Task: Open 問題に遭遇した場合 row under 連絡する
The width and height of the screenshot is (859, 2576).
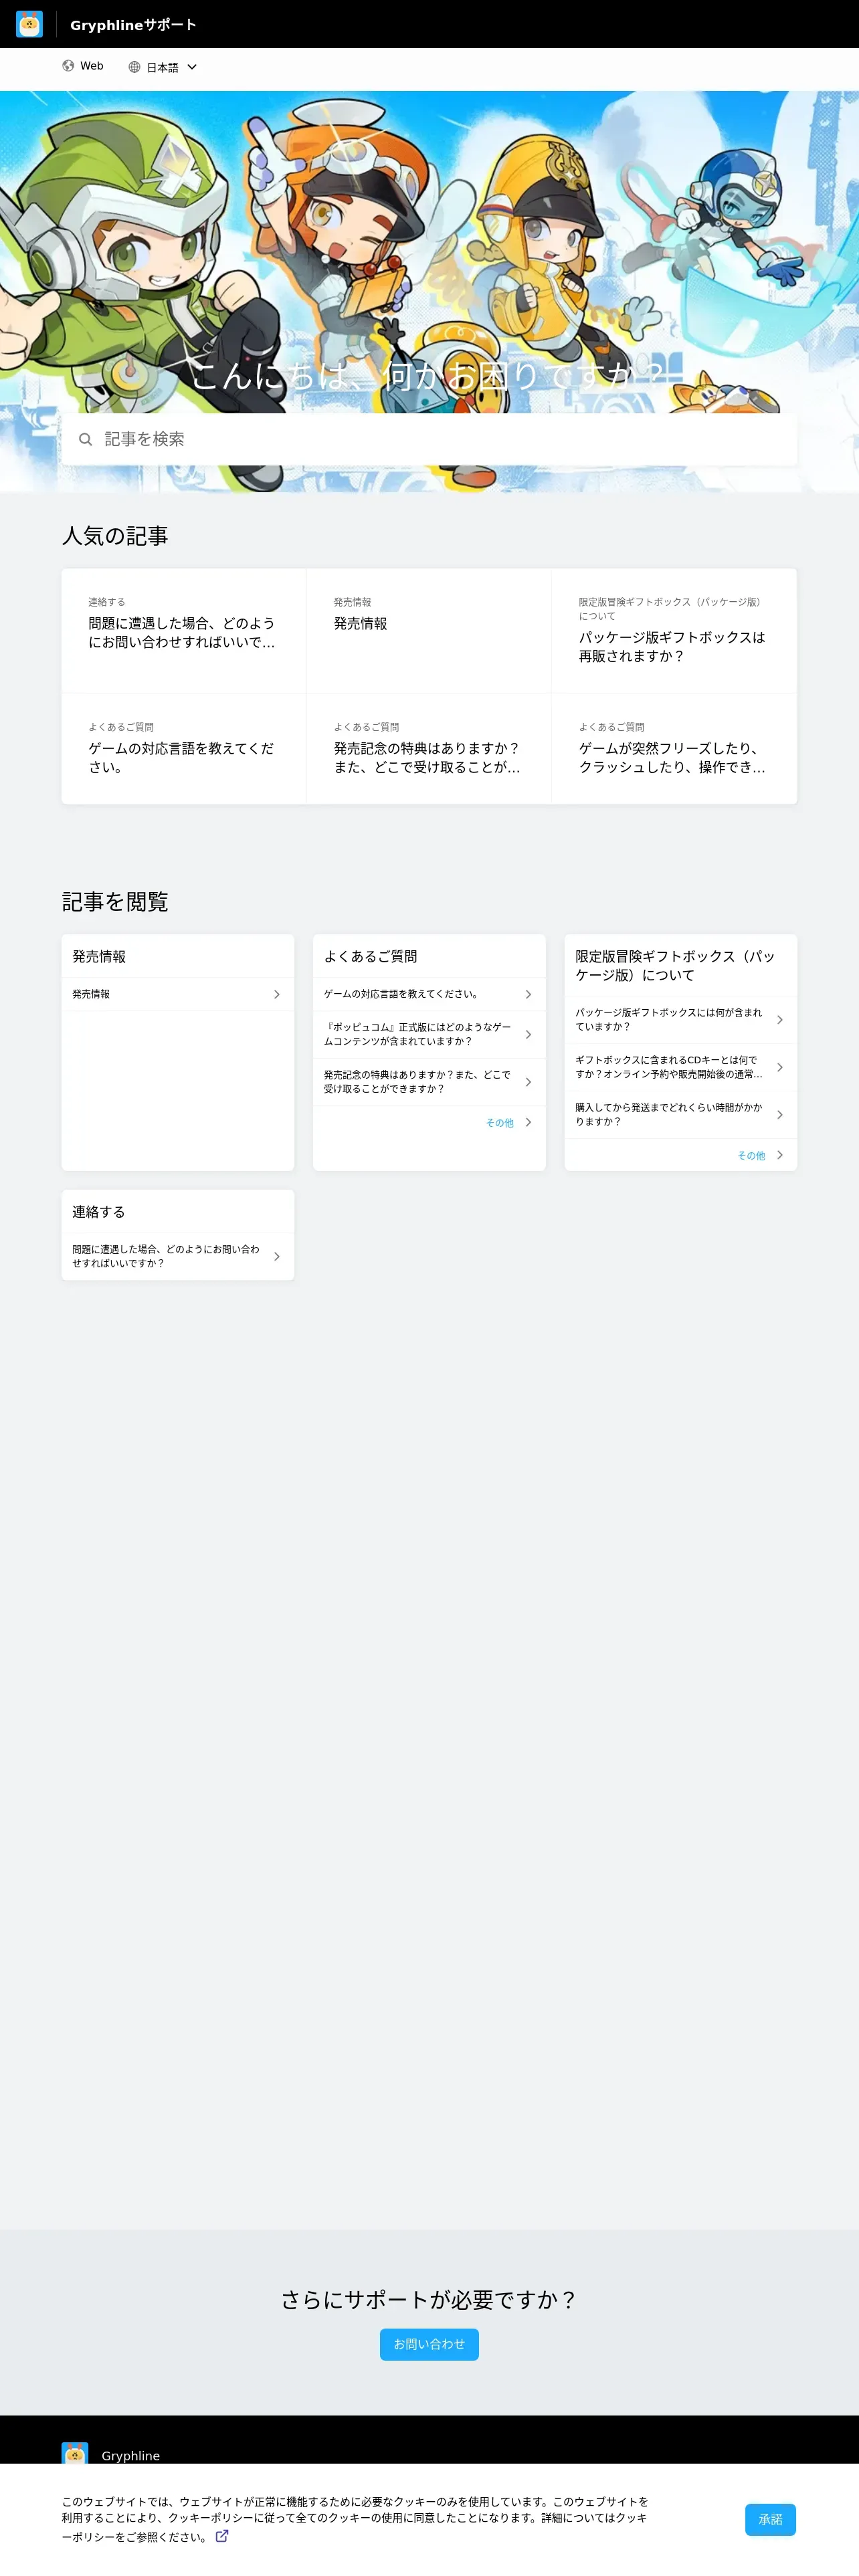Action: pos(178,1256)
